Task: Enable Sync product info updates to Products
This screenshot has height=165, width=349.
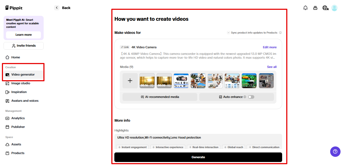Action: [x=228, y=32]
